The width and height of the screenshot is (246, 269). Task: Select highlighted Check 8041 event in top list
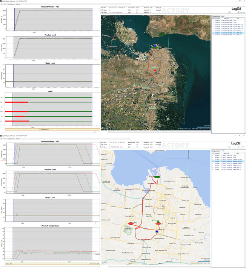(x=228, y=33)
